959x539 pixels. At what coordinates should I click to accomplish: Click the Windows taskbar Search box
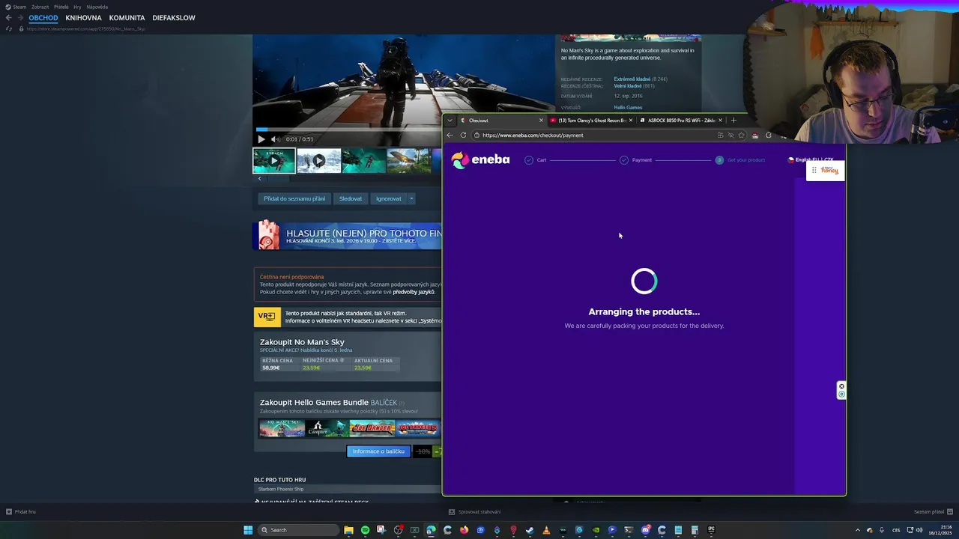point(298,530)
